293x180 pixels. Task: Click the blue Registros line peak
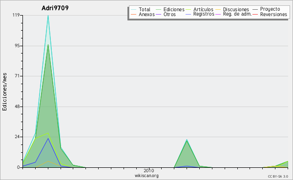(48, 138)
